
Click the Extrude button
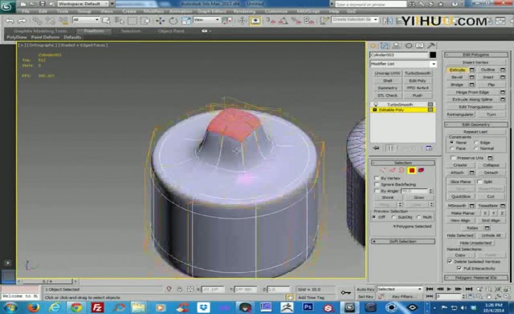(x=457, y=70)
